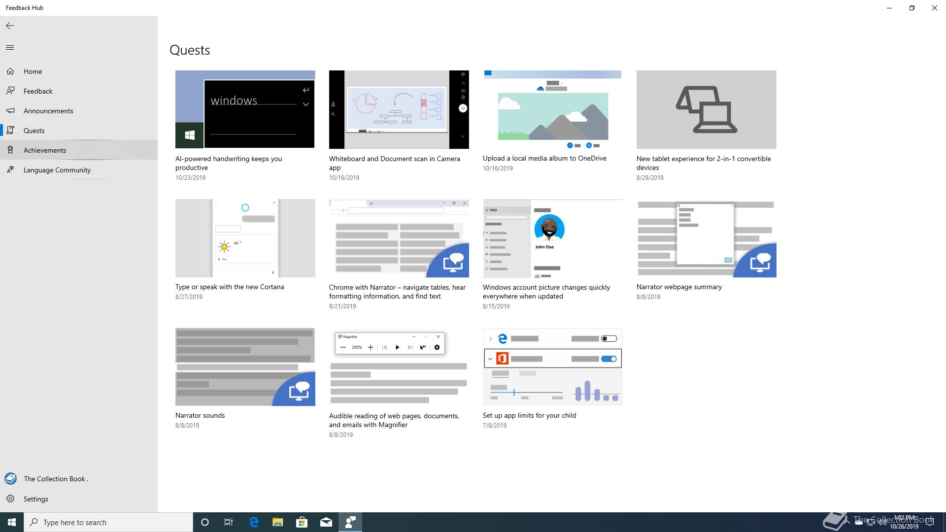Go to Home page

click(x=79, y=71)
